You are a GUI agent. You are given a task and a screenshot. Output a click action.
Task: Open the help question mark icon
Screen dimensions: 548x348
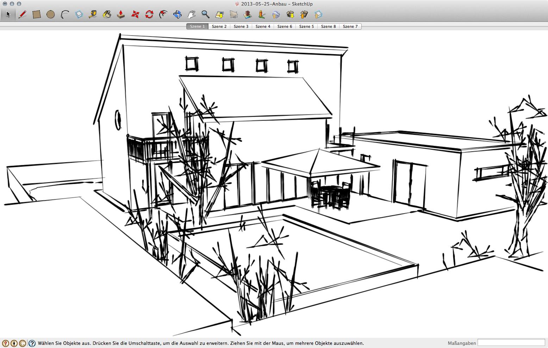32,343
